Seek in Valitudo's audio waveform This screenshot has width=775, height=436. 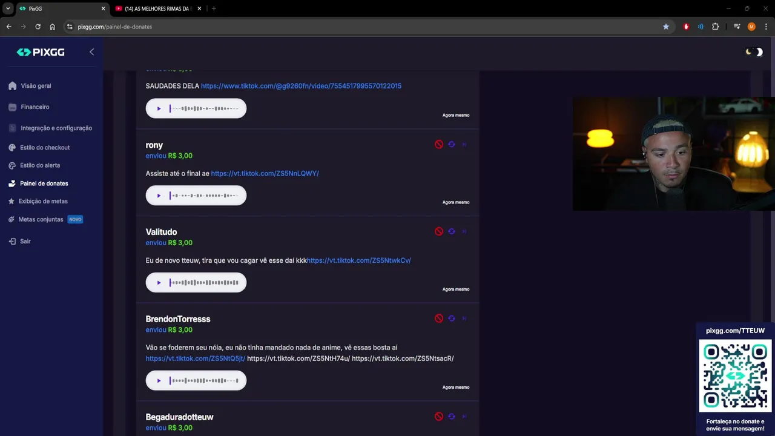click(204, 283)
